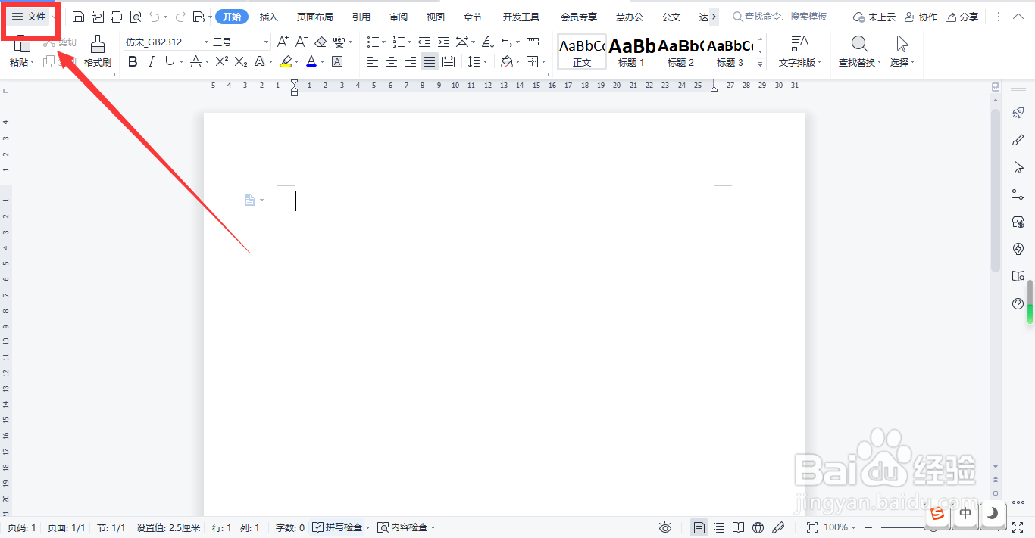Screen dimensions: 1035x538
Task: Click the search commands field 查找命令
Action: point(780,17)
